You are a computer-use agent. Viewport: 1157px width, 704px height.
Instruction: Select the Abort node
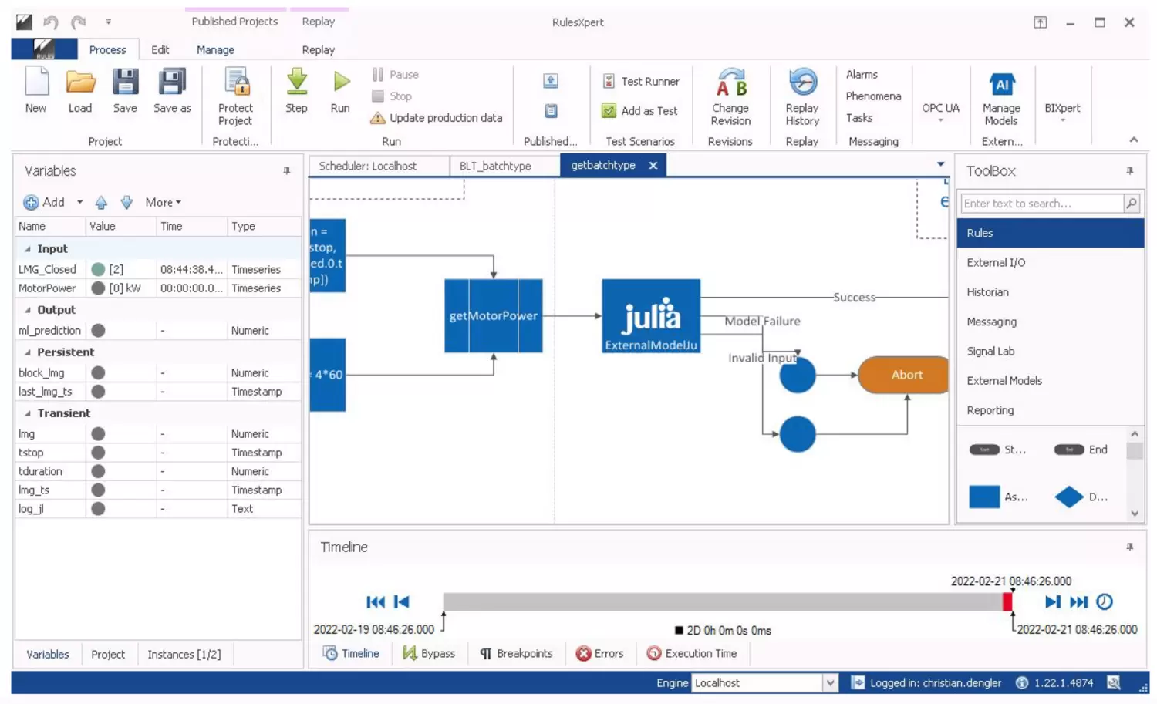pos(903,375)
